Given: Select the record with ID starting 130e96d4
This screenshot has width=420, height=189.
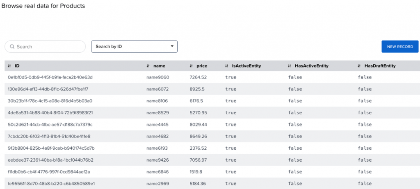Looking at the screenshot, I should (x=212, y=89).
